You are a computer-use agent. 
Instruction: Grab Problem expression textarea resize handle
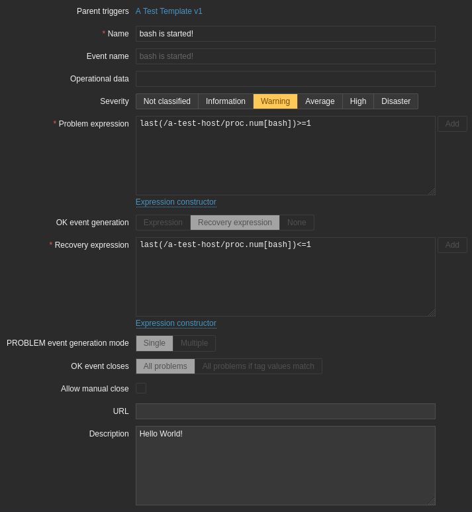(x=432, y=191)
